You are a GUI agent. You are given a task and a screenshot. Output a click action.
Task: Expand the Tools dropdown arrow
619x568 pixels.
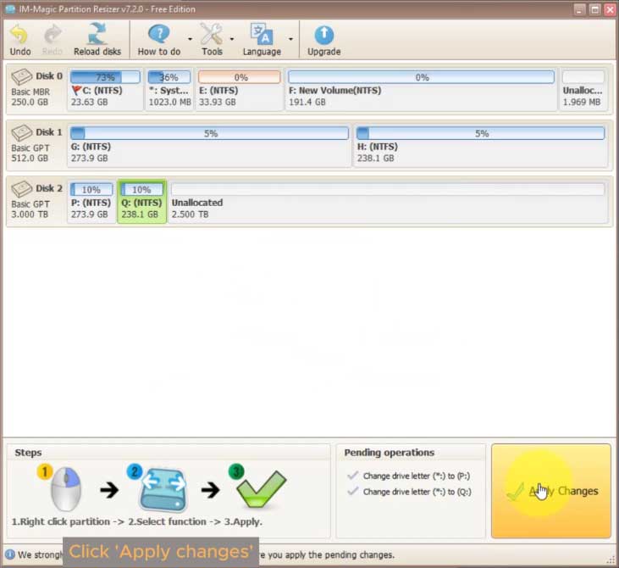[232, 39]
